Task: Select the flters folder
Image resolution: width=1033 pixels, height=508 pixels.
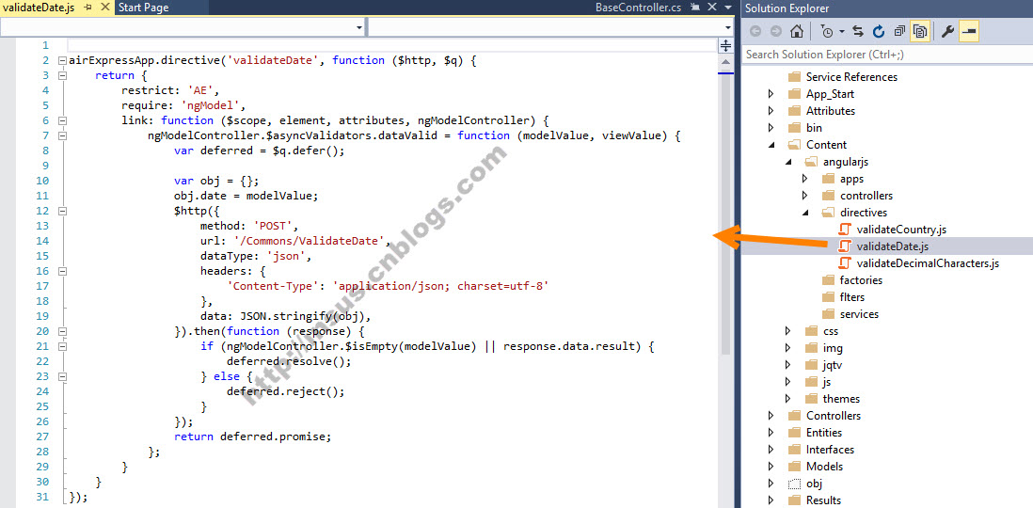Action: click(851, 297)
